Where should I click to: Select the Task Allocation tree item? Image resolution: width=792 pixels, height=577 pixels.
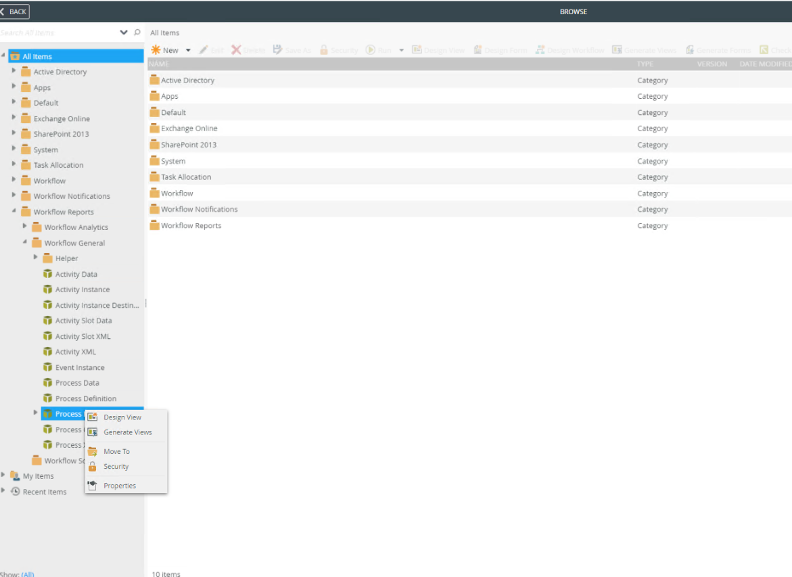[59, 165]
